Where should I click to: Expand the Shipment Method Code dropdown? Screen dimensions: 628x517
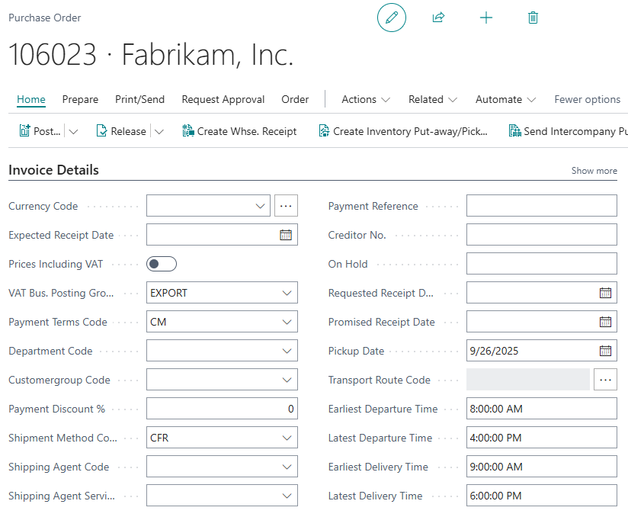[287, 438]
